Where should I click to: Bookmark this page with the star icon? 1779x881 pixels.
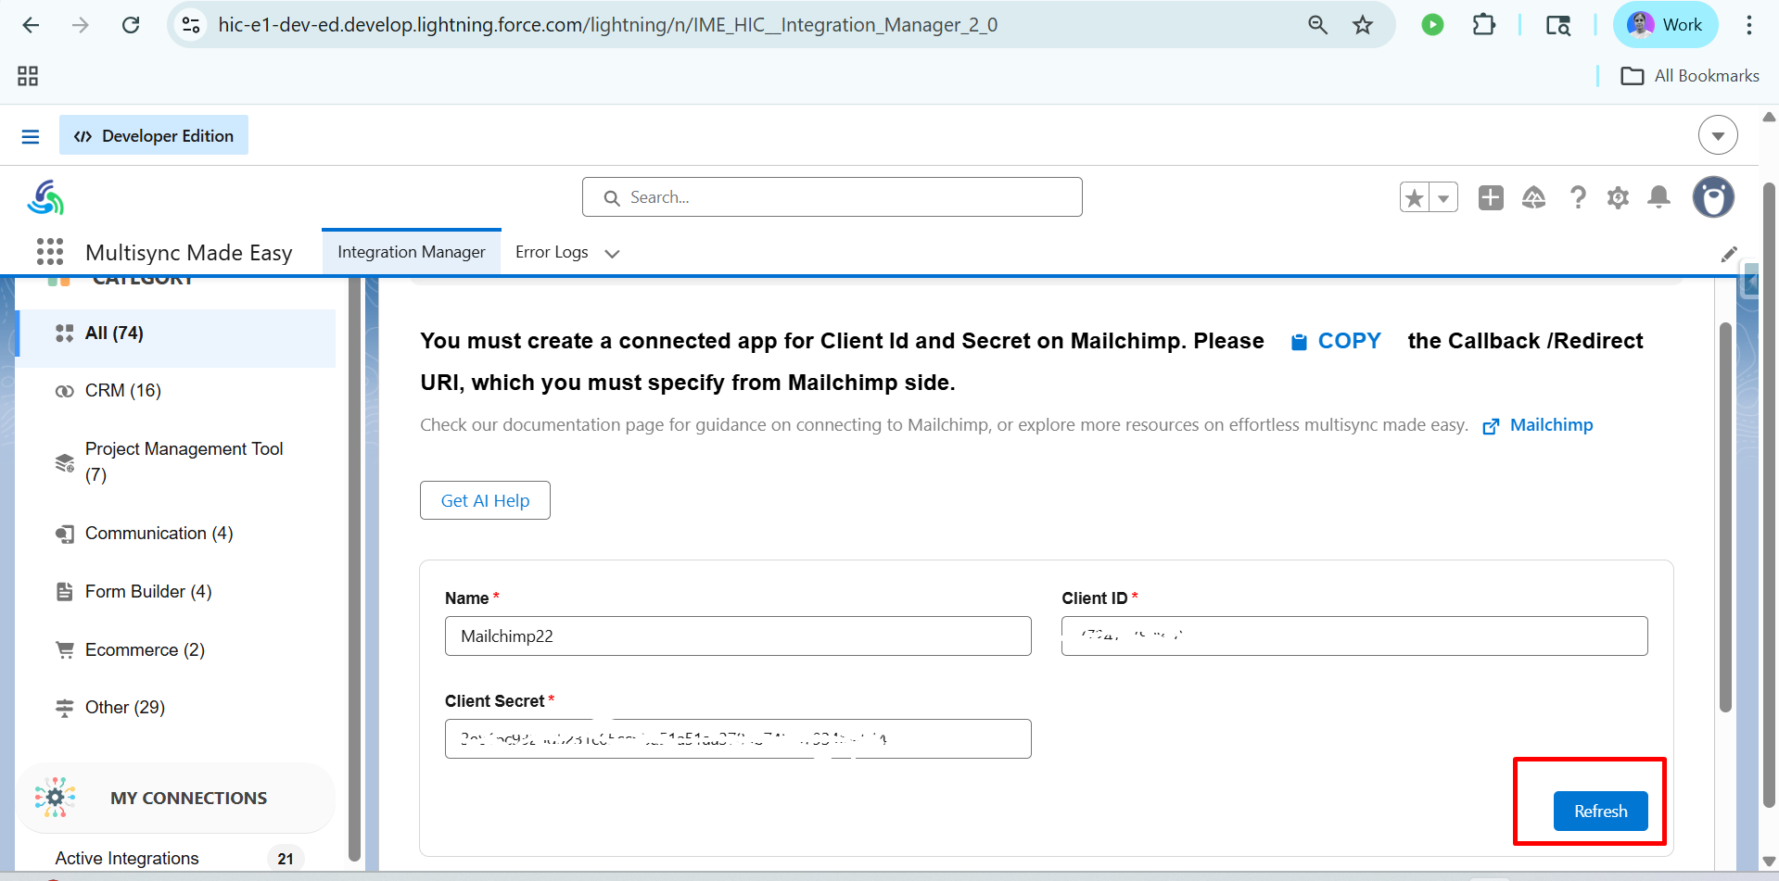[x=1363, y=25]
